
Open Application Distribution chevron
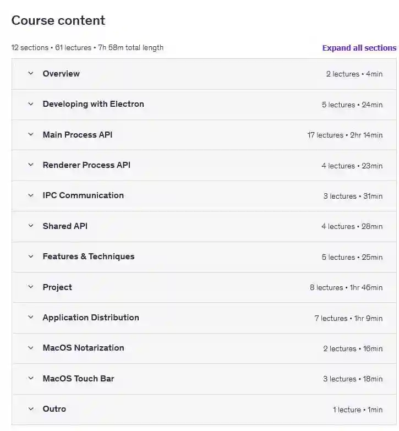[31, 317]
